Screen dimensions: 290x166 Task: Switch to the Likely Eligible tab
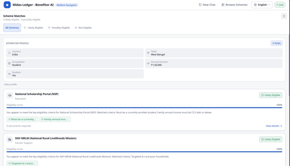click(x=33, y=28)
